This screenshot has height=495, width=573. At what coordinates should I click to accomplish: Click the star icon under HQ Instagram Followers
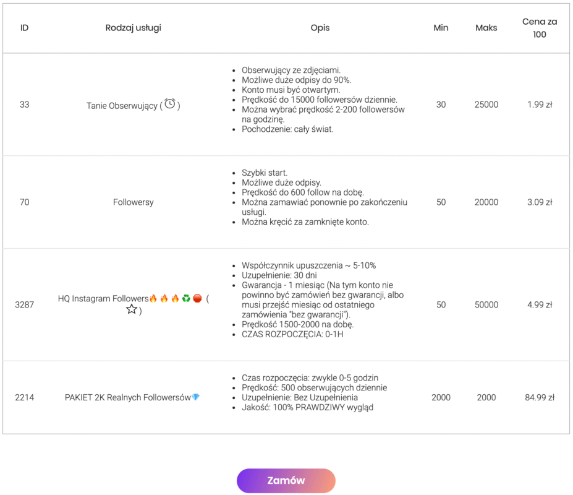[132, 309]
